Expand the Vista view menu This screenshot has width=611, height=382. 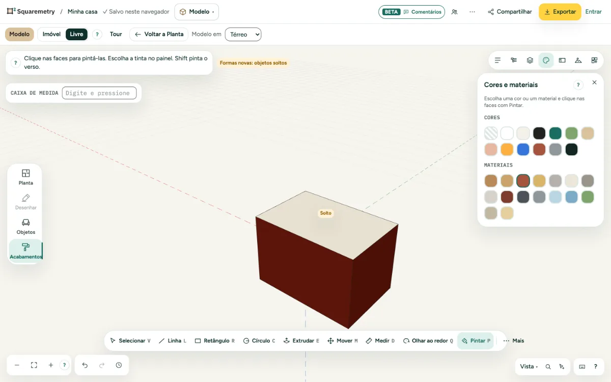pyautogui.click(x=529, y=366)
